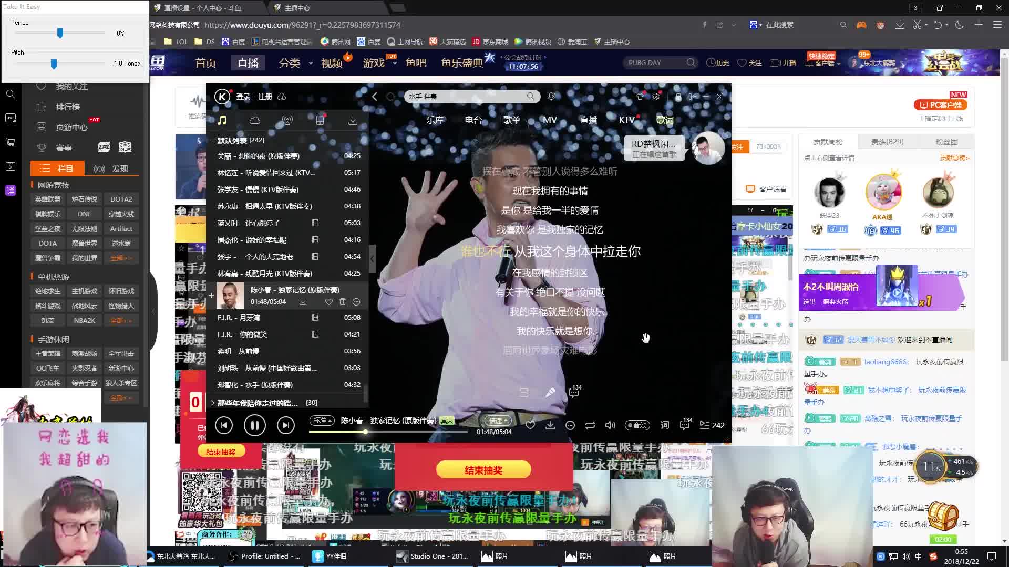Expand the 分类 dropdown in Douyu nav
This screenshot has width=1009, height=567.
coord(311,63)
